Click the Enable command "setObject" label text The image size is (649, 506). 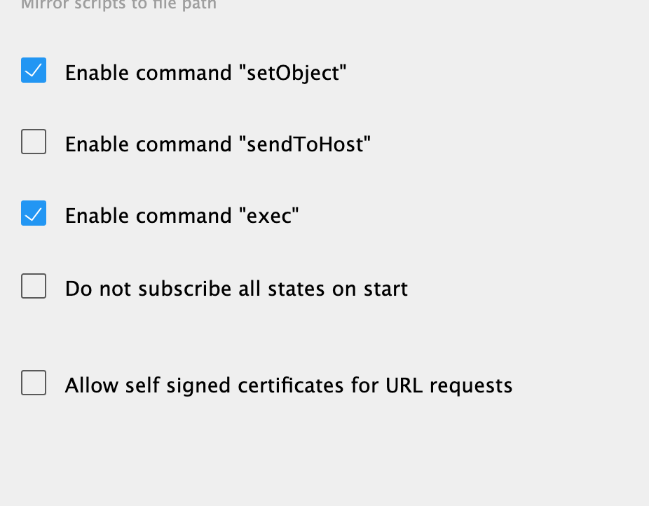[x=205, y=73]
